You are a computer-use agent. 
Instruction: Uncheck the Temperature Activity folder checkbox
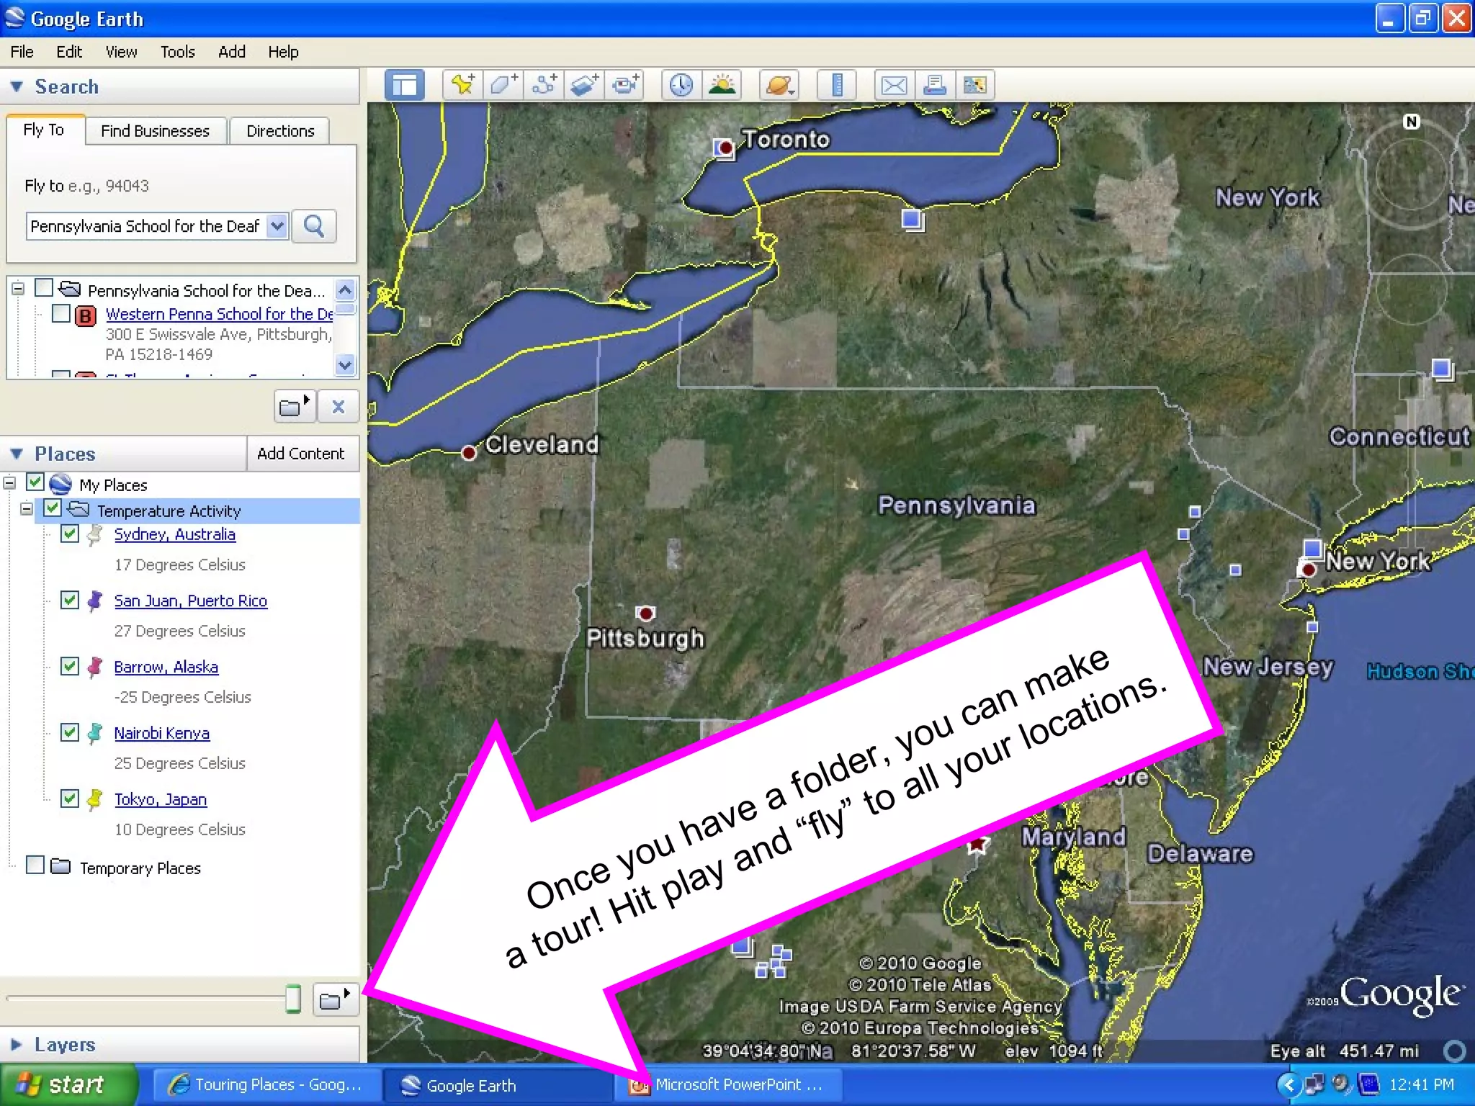[53, 508]
